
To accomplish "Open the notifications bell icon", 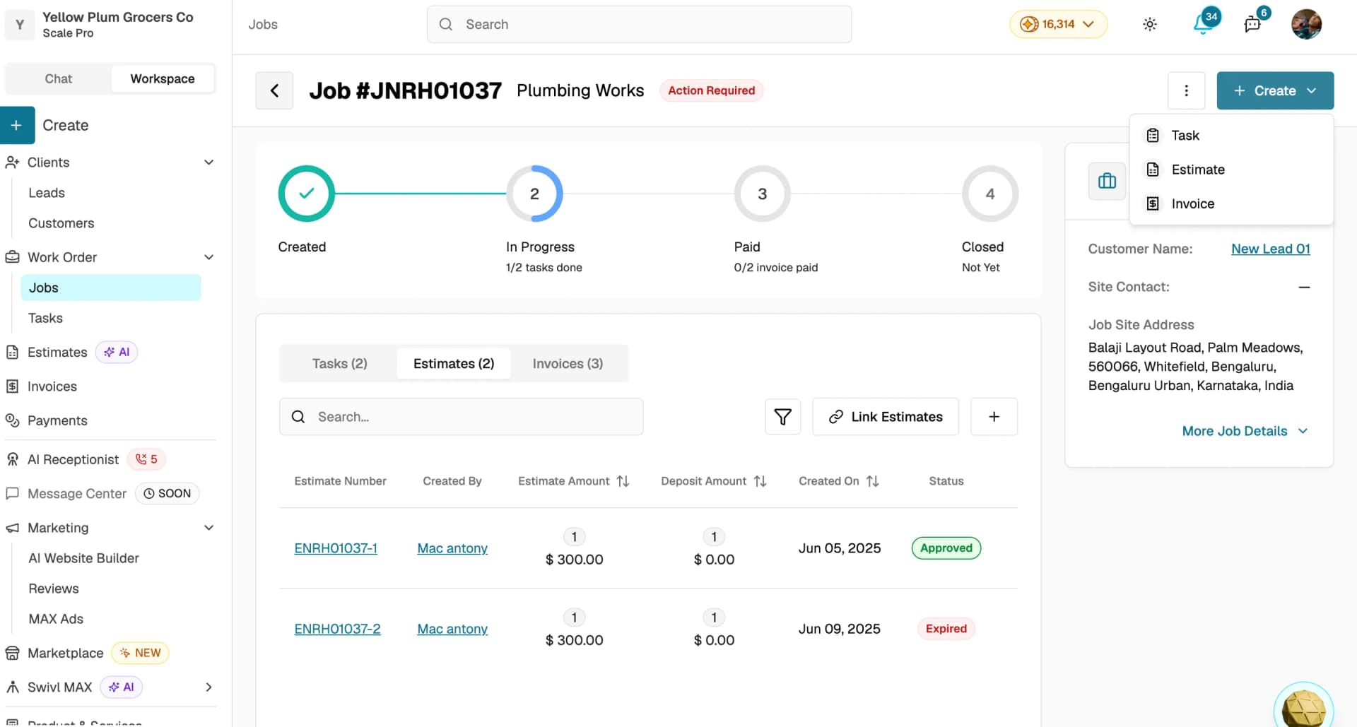I will [1203, 24].
